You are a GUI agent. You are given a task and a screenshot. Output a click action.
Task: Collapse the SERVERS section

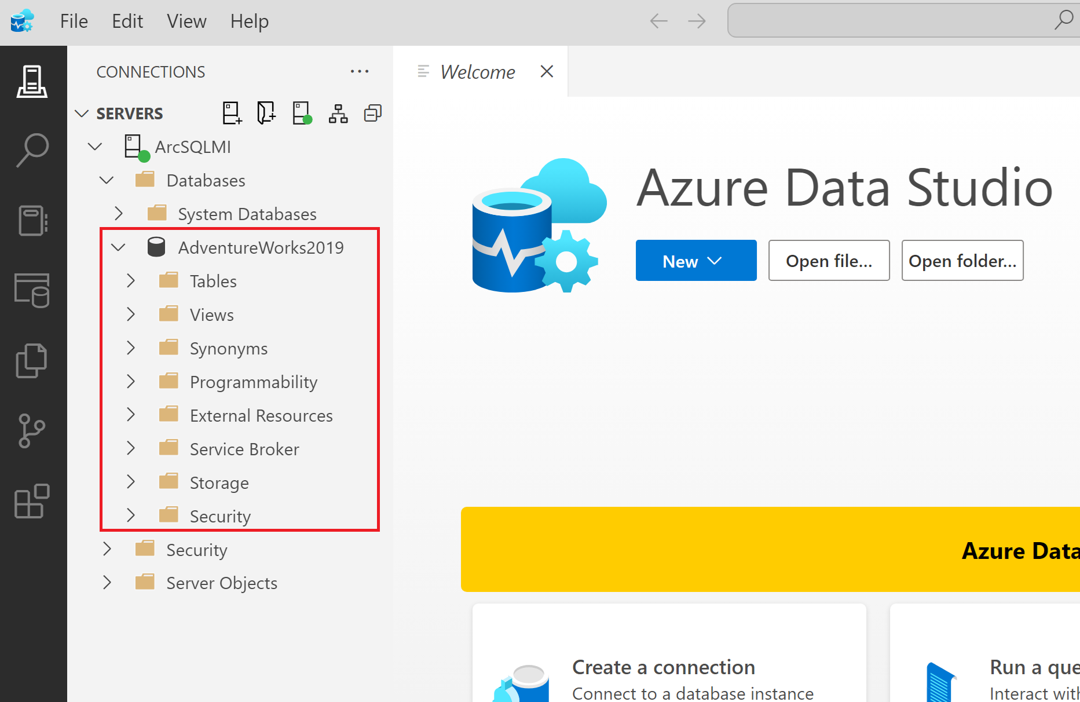(x=82, y=113)
